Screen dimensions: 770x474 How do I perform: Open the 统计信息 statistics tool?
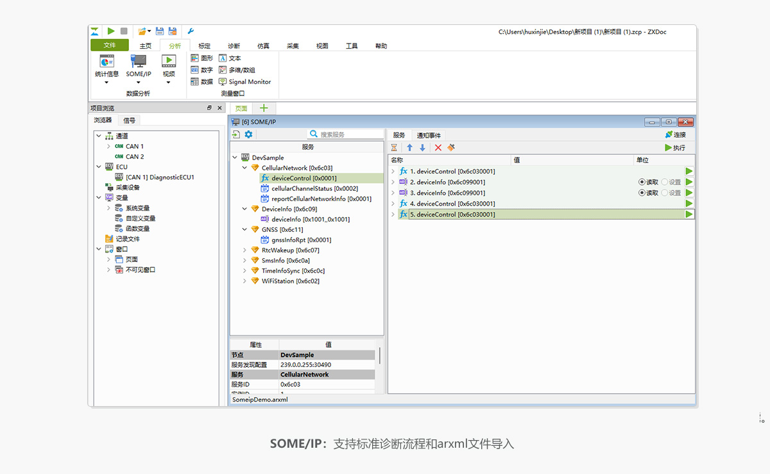coord(107,61)
